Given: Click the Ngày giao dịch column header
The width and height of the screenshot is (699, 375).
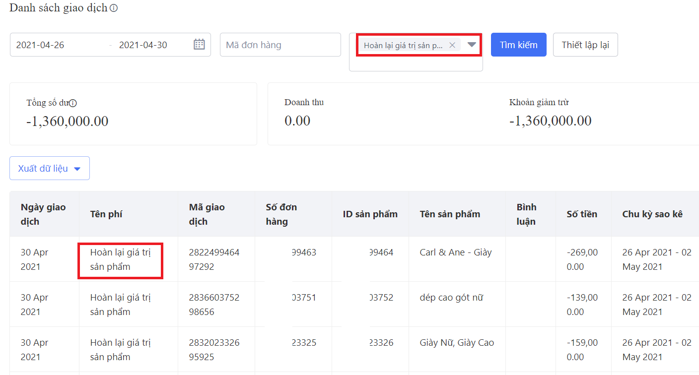Looking at the screenshot, I should (43, 214).
